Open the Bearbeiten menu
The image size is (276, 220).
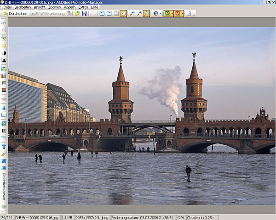point(23,7)
